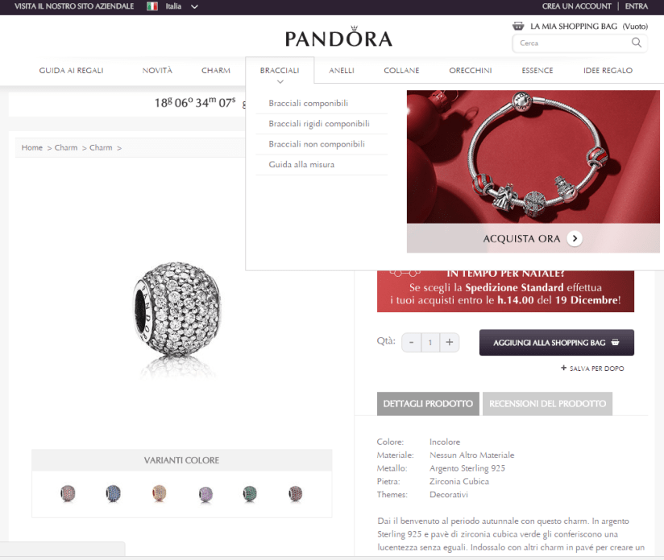
Task: Open the shopping bag basket icon
Action: (518, 27)
